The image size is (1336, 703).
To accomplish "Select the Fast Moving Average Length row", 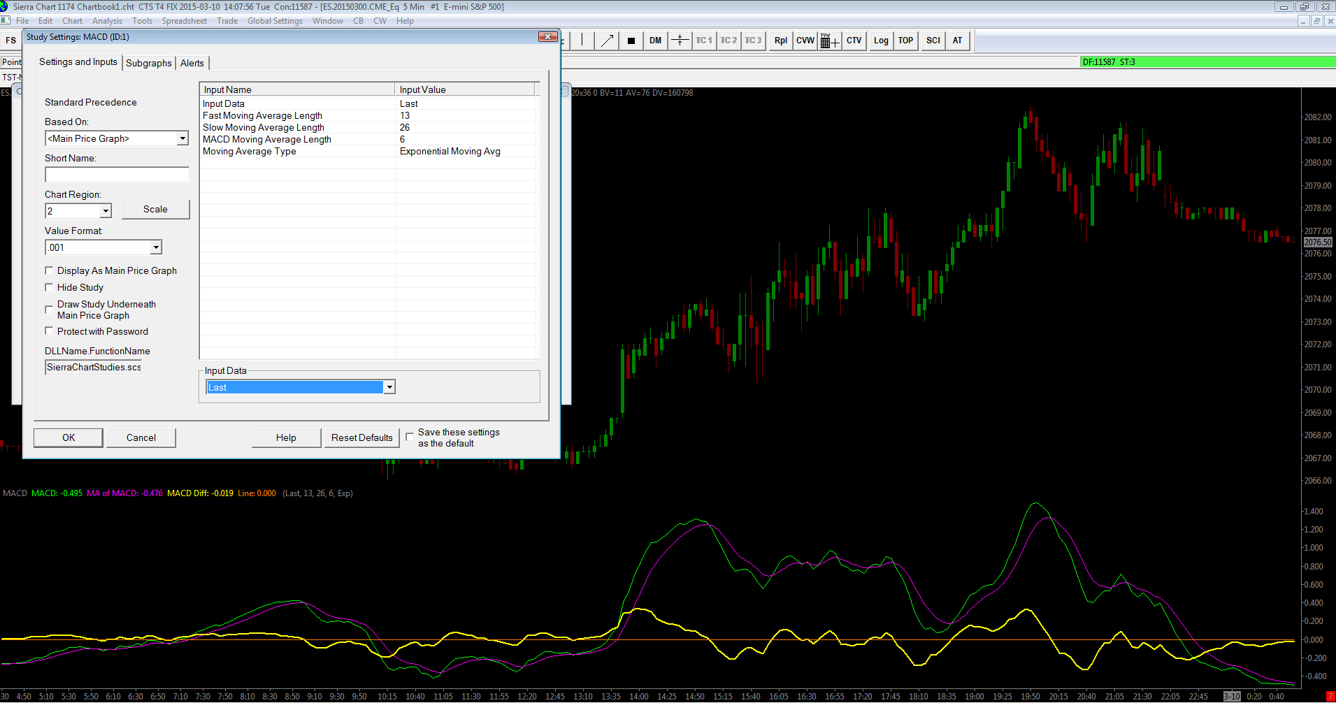I will [369, 115].
